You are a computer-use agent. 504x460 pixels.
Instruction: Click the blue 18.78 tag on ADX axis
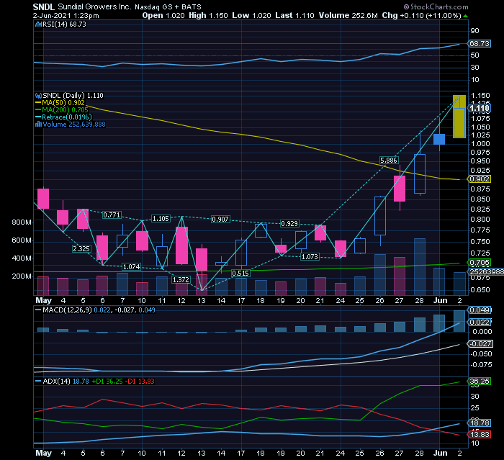pyautogui.click(x=480, y=423)
